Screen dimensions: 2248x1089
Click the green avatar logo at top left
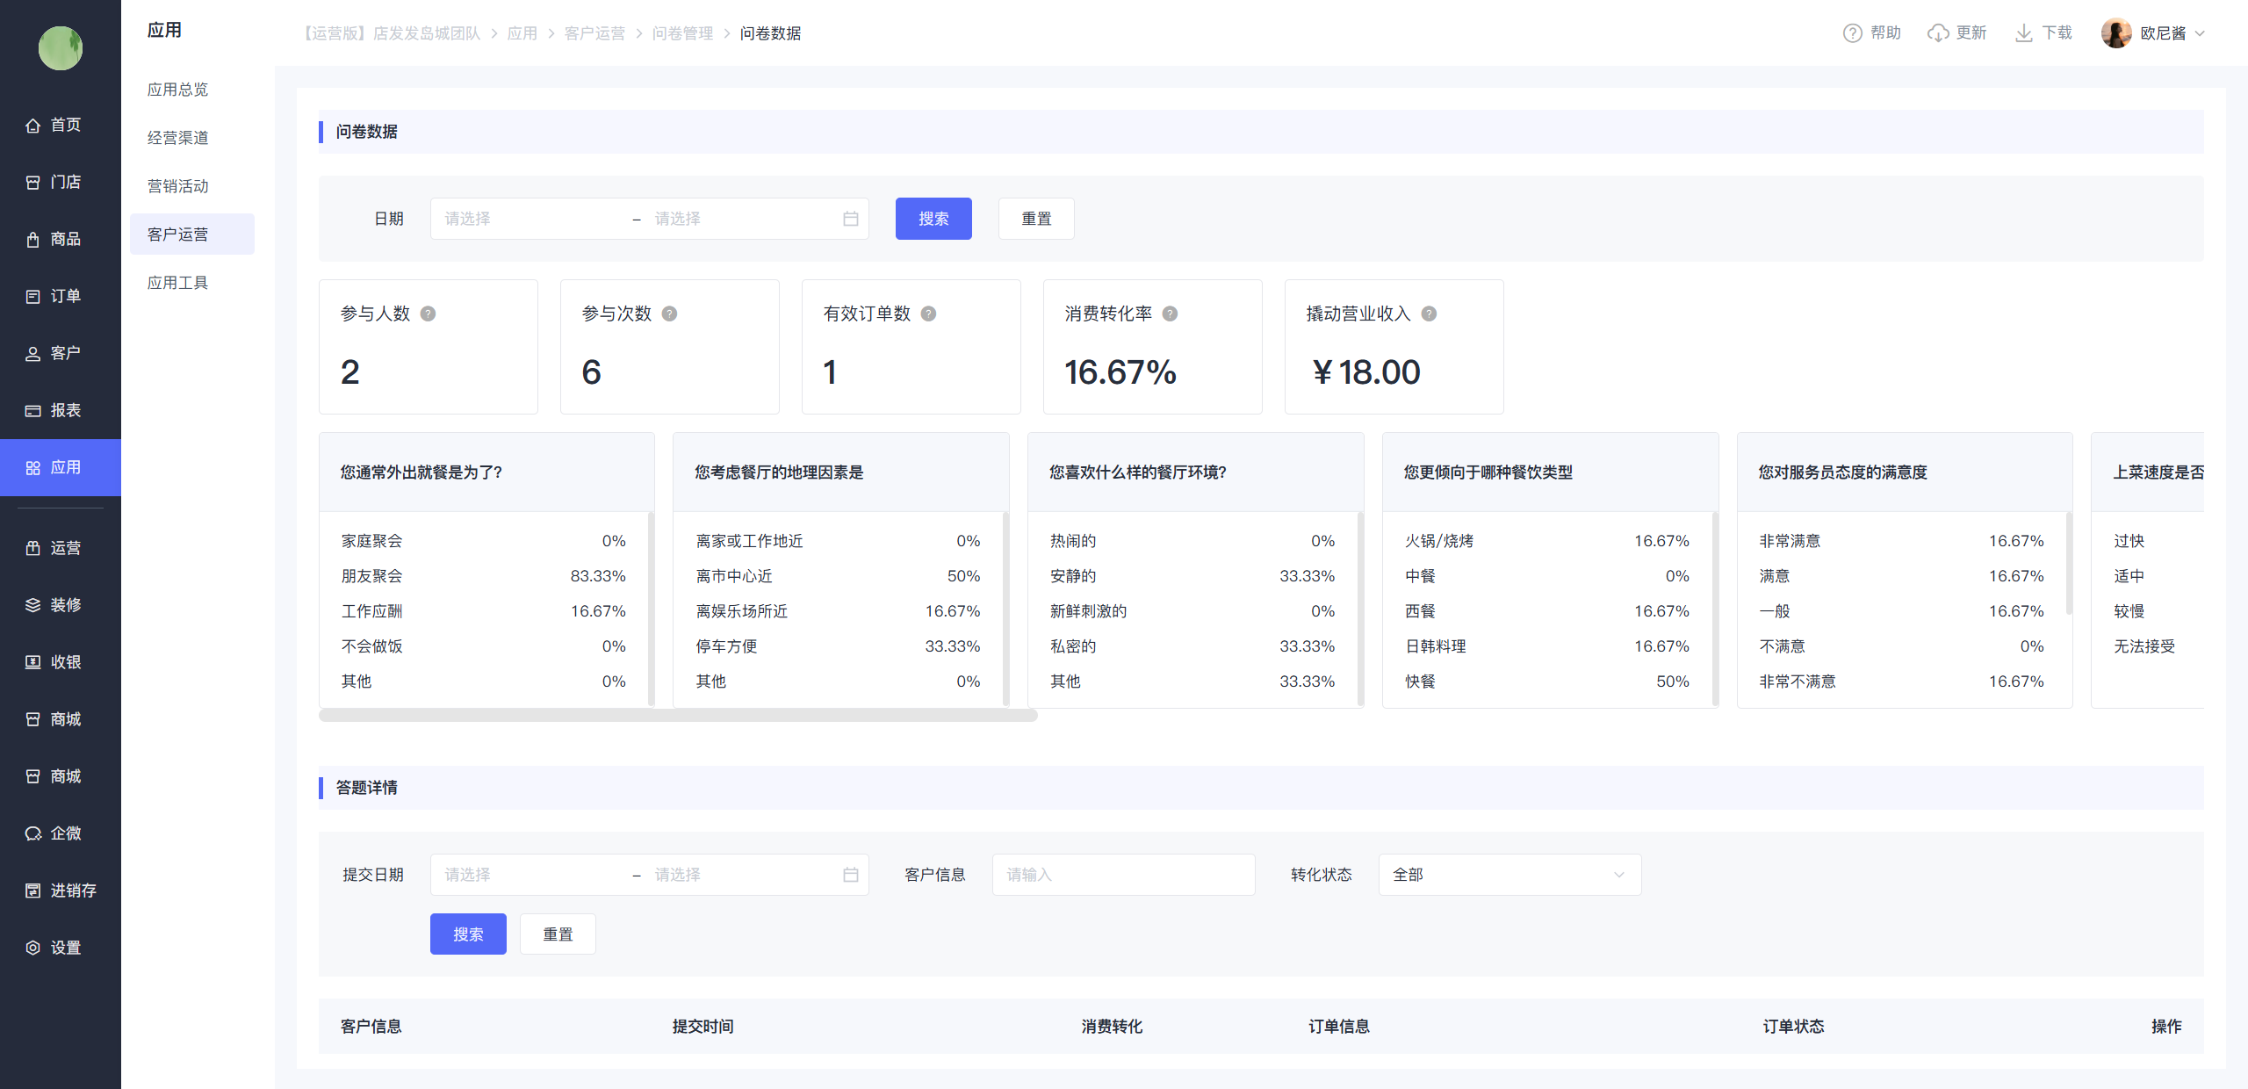[x=60, y=47]
